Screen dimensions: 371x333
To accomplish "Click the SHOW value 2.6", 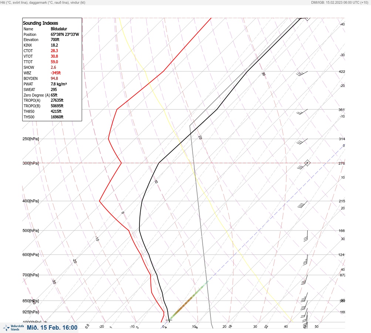I will 53,67.
